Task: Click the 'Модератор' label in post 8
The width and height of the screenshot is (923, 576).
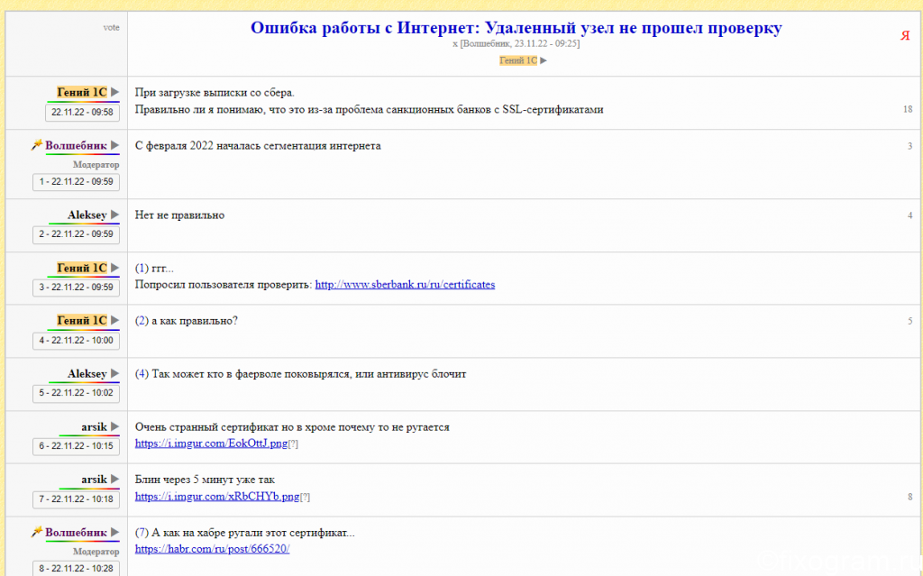Action: [96, 552]
